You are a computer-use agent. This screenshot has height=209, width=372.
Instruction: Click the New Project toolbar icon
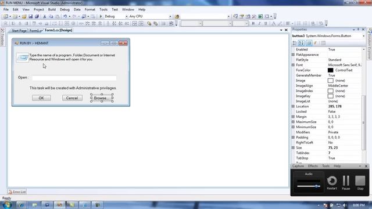pyautogui.click(x=5, y=16)
